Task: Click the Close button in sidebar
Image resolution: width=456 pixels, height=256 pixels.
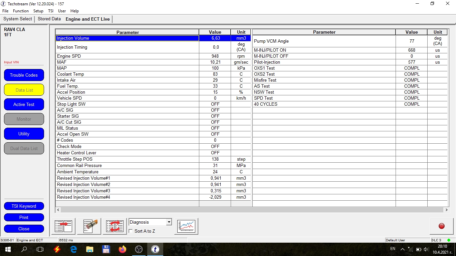Action: (x=24, y=229)
